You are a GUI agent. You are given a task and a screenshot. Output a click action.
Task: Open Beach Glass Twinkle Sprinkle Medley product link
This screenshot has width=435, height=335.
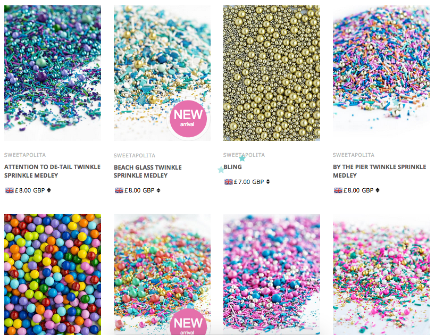coord(148,171)
